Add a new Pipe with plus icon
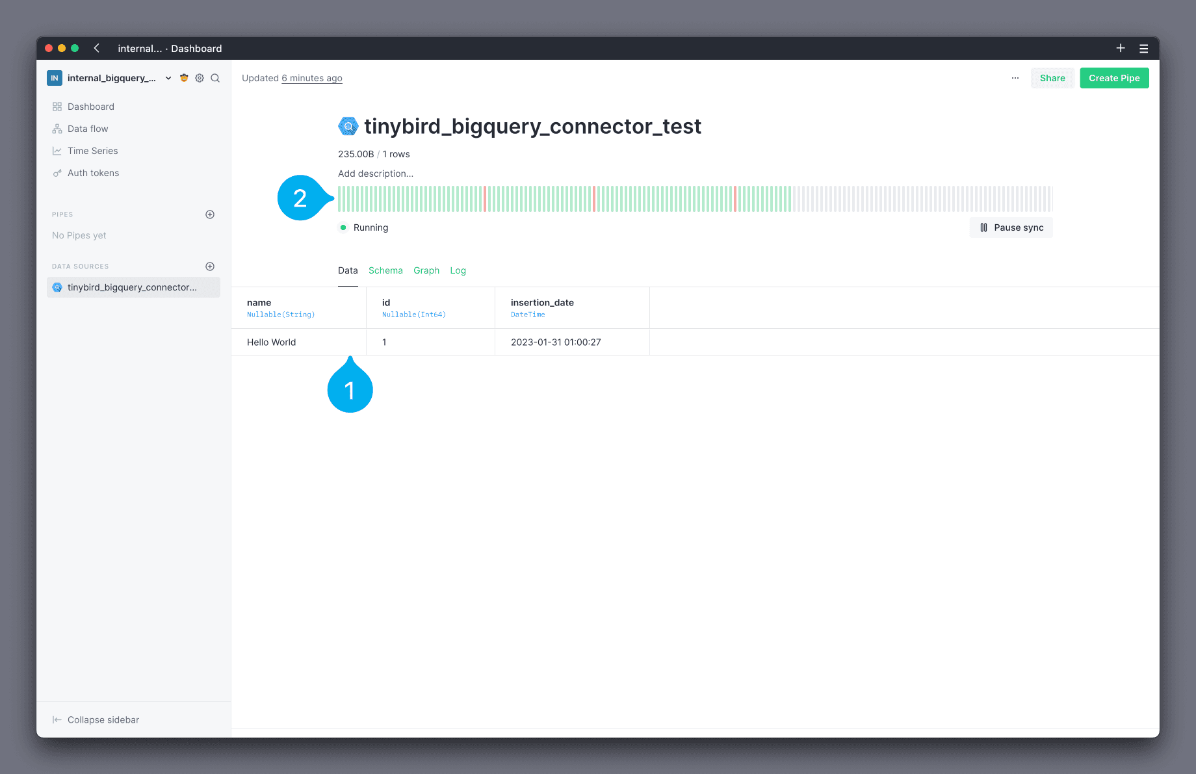Screen dimensions: 1196x774 pos(210,214)
